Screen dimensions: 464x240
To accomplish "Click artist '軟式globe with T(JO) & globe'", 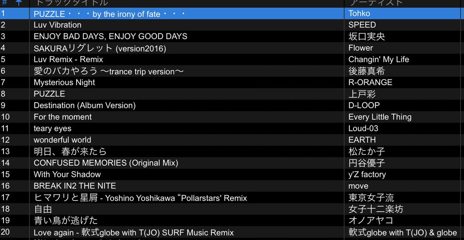I will (403, 233).
